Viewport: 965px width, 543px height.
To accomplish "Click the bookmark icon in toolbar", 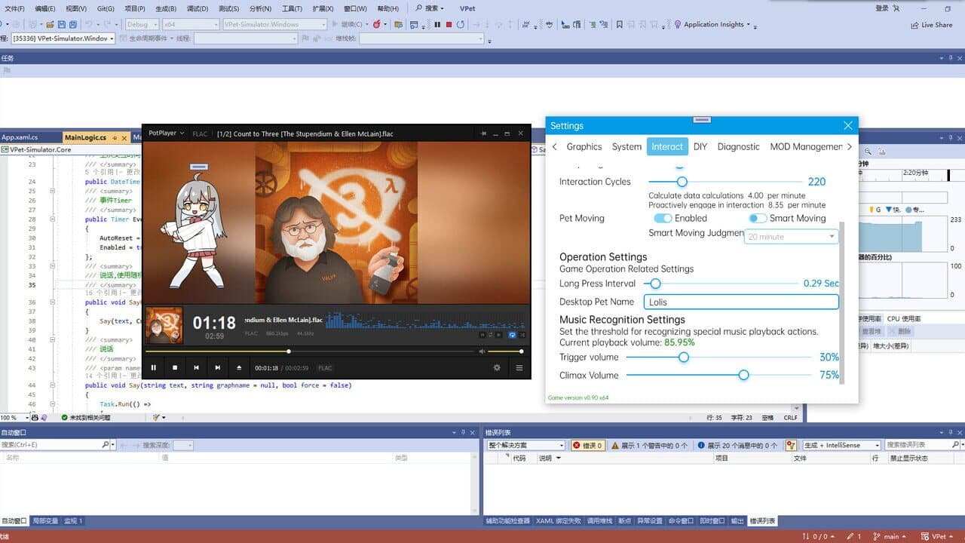I will 619,24.
